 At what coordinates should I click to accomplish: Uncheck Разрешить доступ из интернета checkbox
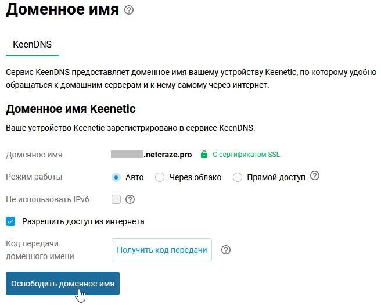10,221
